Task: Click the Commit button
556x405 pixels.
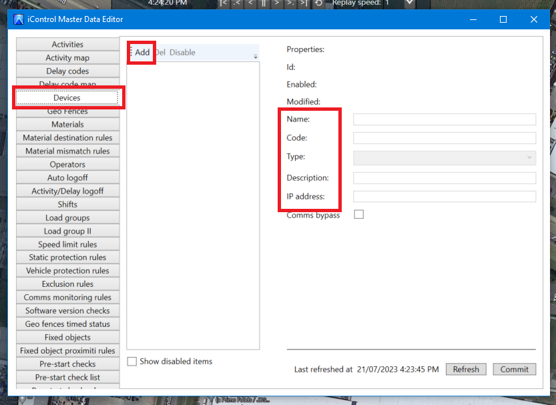Action: click(514, 369)
